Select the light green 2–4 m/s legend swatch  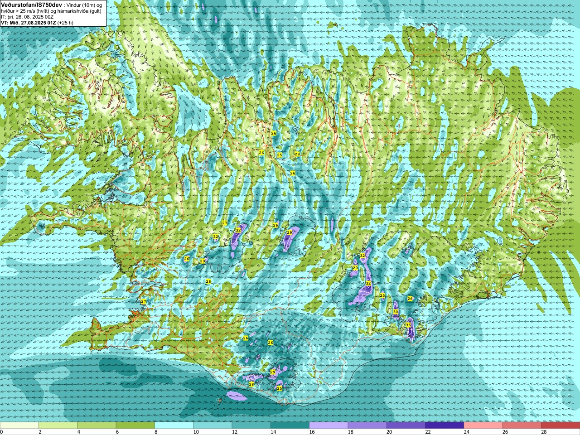[x=58, y=425]
